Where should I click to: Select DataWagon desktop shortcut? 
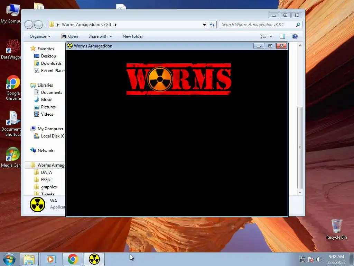click(x=11, y=49)
